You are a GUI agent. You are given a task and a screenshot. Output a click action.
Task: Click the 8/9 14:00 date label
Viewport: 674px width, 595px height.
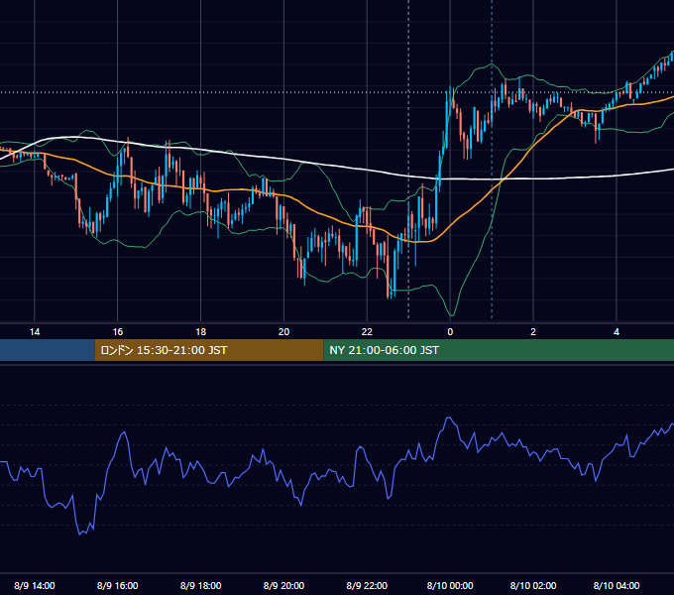(x=35, y=585)
